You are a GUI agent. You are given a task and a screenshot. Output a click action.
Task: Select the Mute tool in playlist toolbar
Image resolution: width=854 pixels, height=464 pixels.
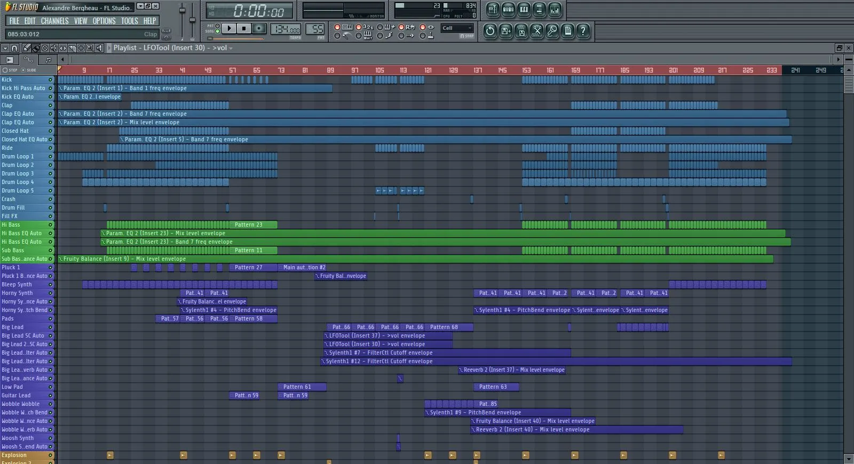tap(54, 48)
